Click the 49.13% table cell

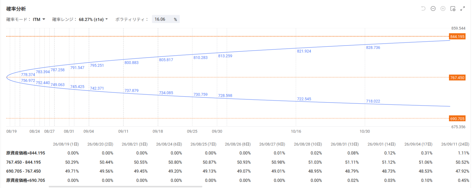(x=209, y=171)
